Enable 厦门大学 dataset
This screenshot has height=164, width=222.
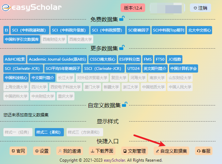coord(92,87)
